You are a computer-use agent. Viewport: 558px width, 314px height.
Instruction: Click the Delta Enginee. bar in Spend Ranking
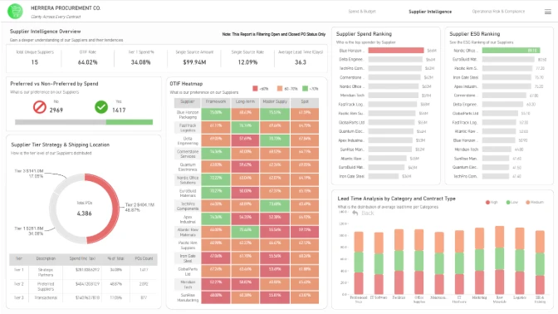pos(395,60)
